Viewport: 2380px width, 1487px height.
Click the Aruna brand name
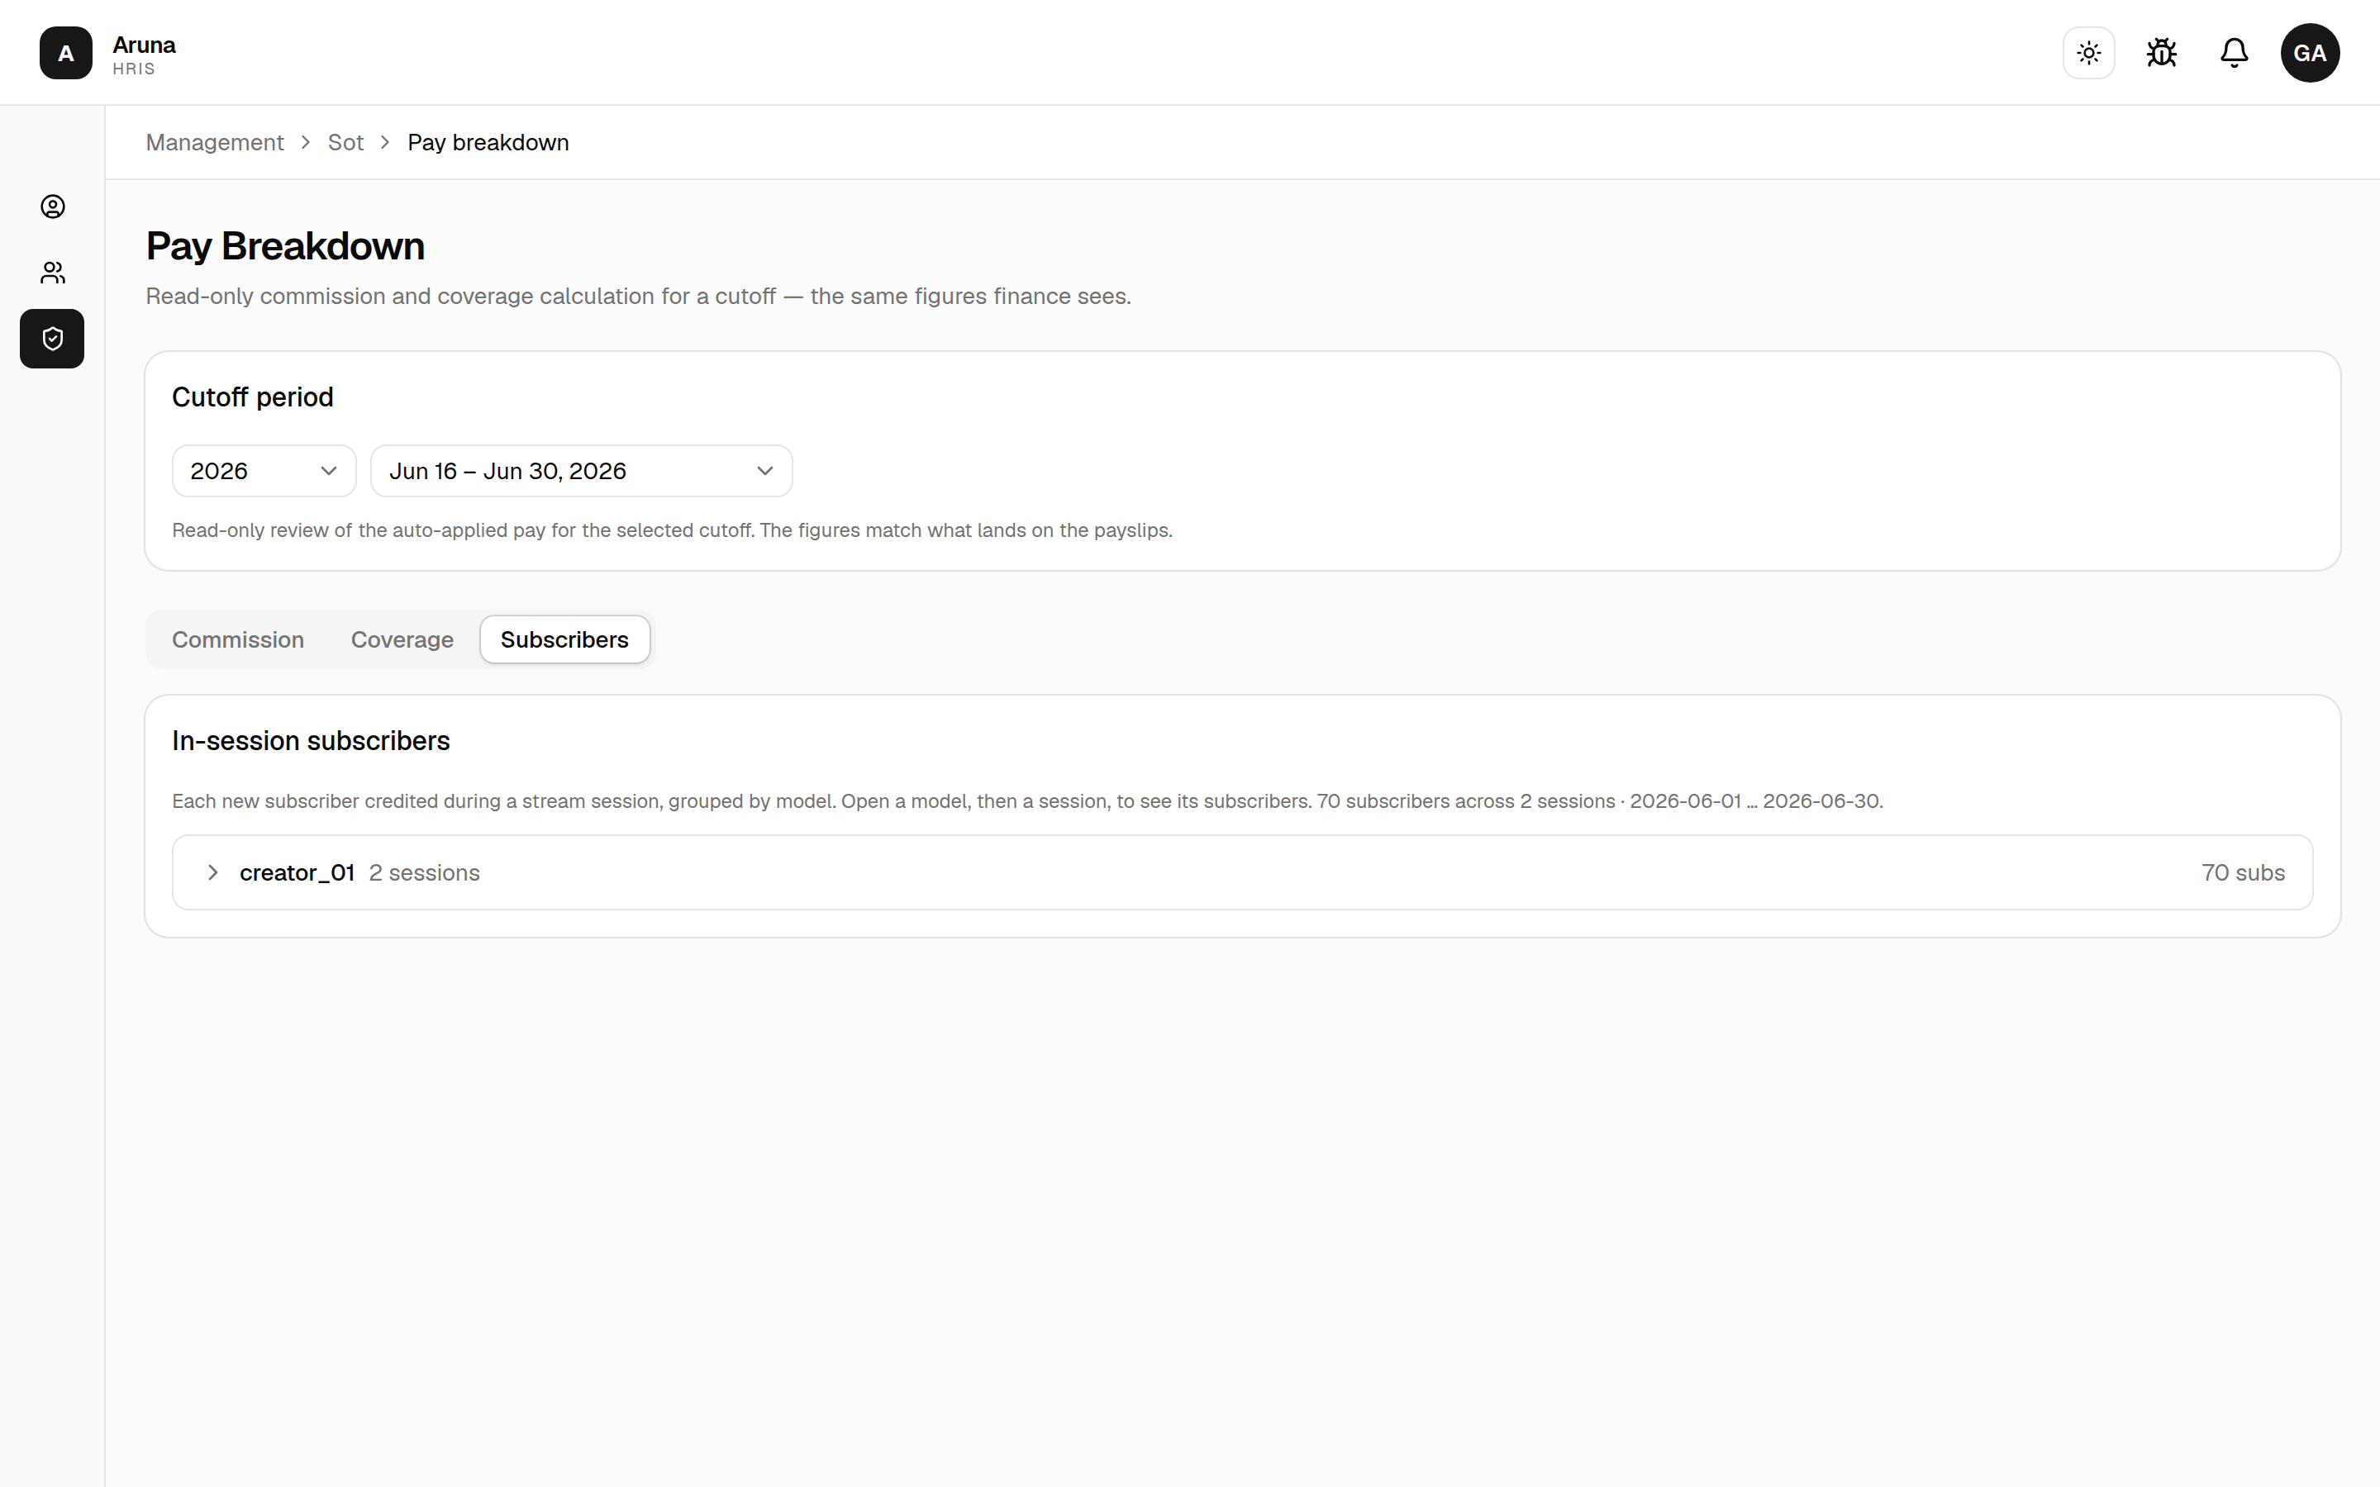144,45
